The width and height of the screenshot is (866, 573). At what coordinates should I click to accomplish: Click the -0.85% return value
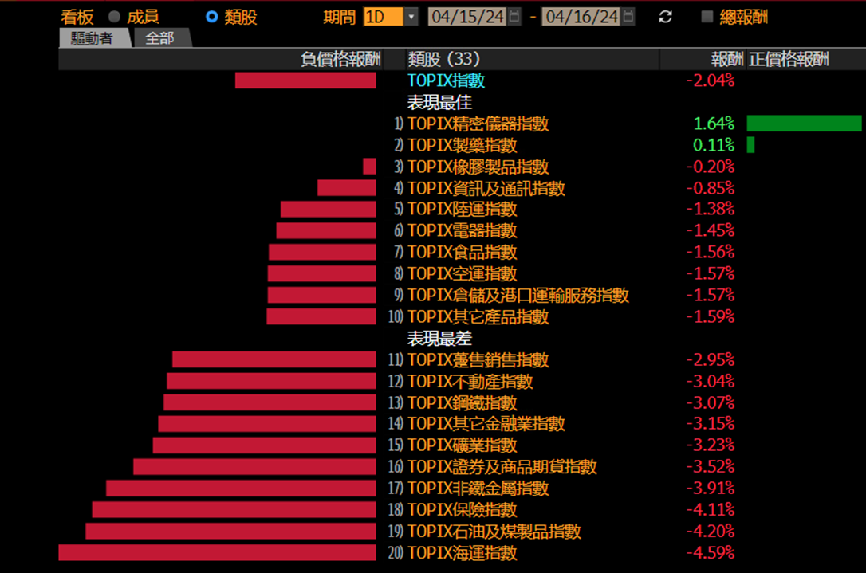click(711, 188)
